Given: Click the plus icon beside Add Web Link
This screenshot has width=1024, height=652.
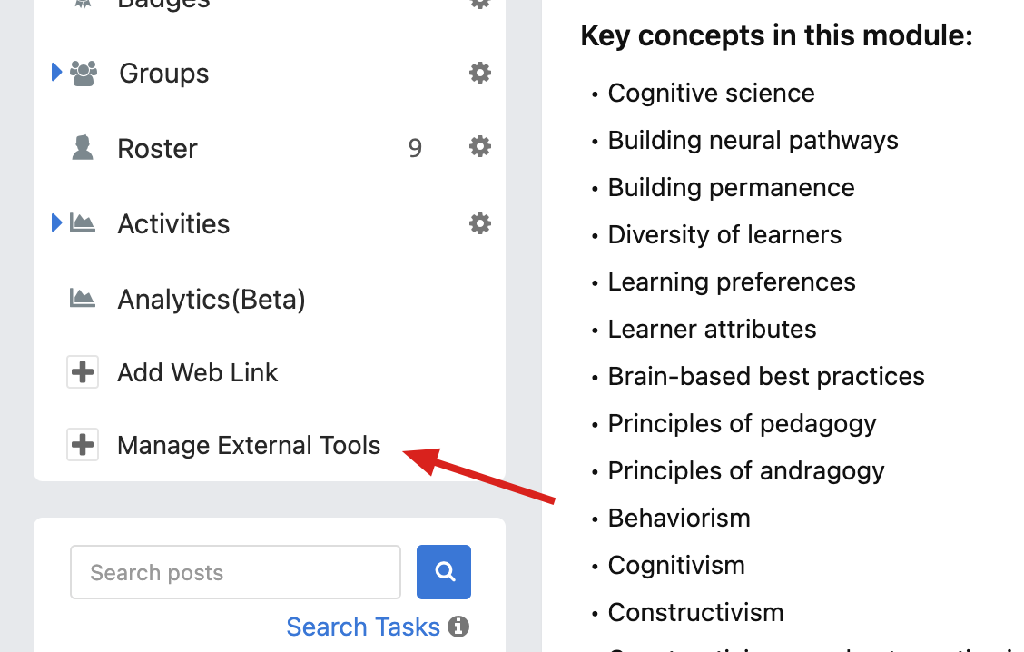Looking at the screenshot, I should click(83, 372).
